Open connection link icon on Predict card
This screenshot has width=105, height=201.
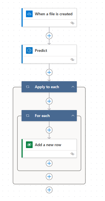click(72, 60)
